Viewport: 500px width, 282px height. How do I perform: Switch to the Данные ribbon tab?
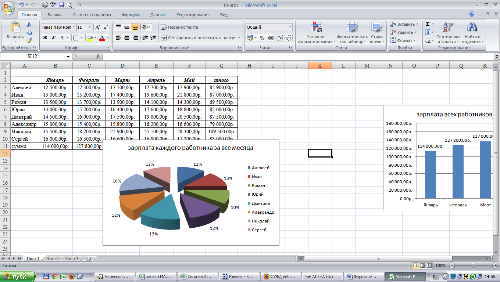158,15
